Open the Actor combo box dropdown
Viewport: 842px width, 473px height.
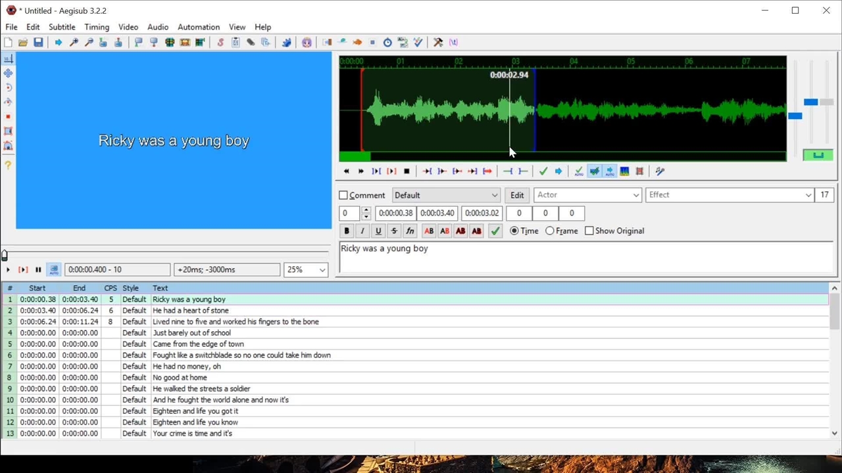(635, 195)
